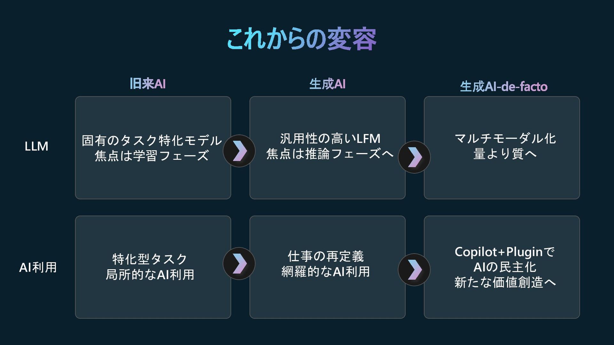The image size is (614, 345).
Task: Select the マルチモーダル化 box
Action: point(502,148)
